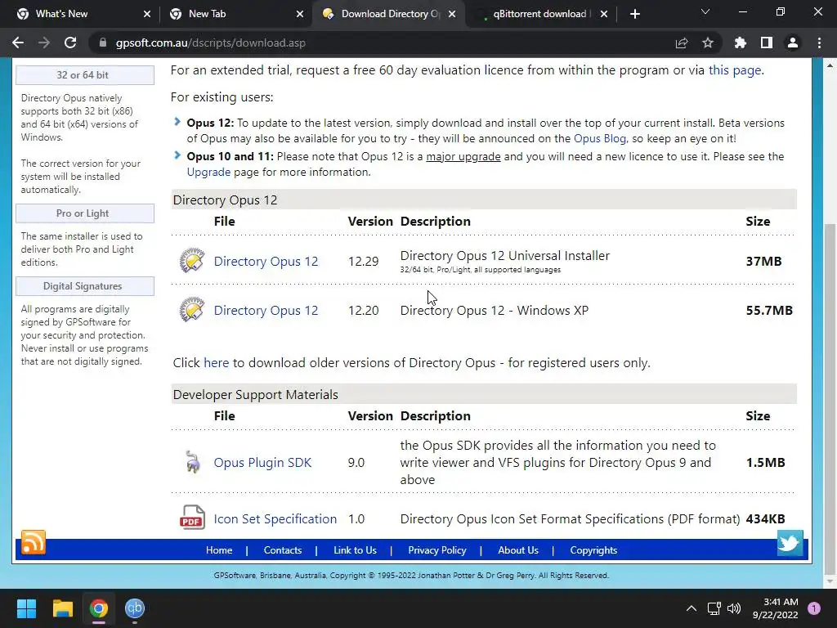Open the RSS feed icon
The height and width of the screenshot is (628, 837).
coord(33,543)
